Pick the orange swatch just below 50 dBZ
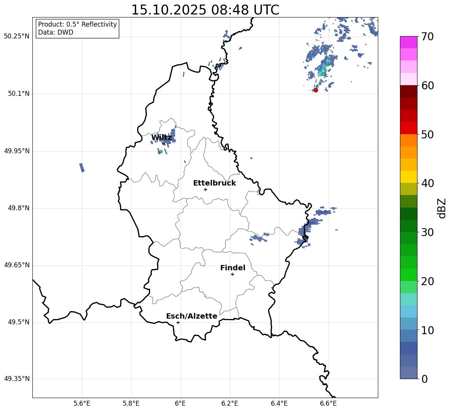Screen dimensions: 451x411 [408, 140]
